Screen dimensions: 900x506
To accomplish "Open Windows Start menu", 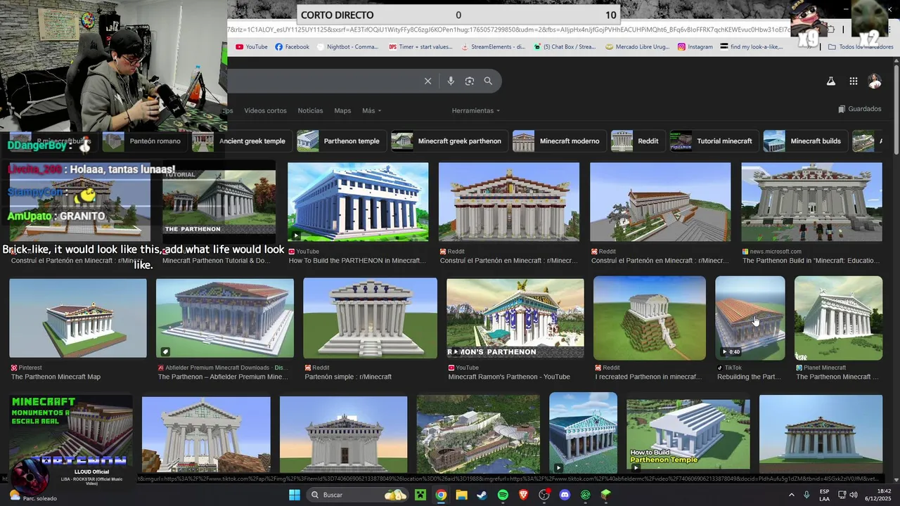I will [x=295, y=495].
